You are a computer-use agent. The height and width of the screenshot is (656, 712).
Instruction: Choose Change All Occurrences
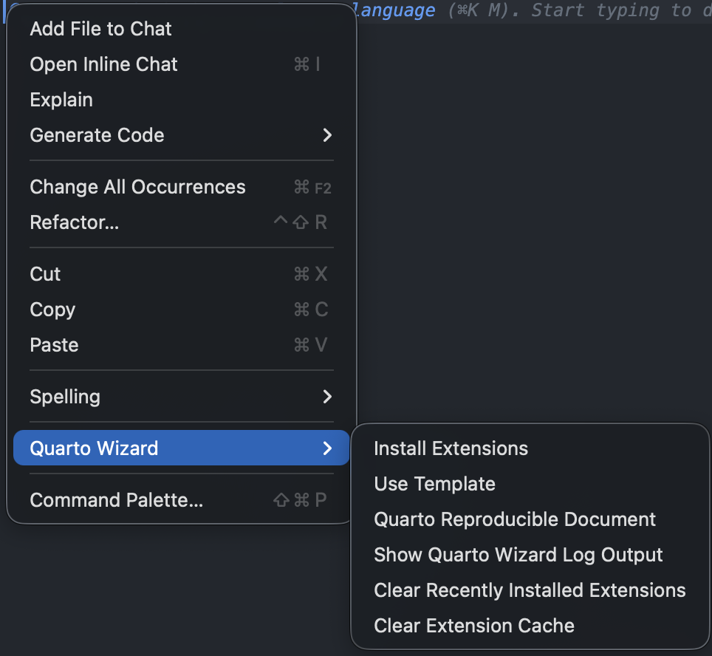(137, 187)
